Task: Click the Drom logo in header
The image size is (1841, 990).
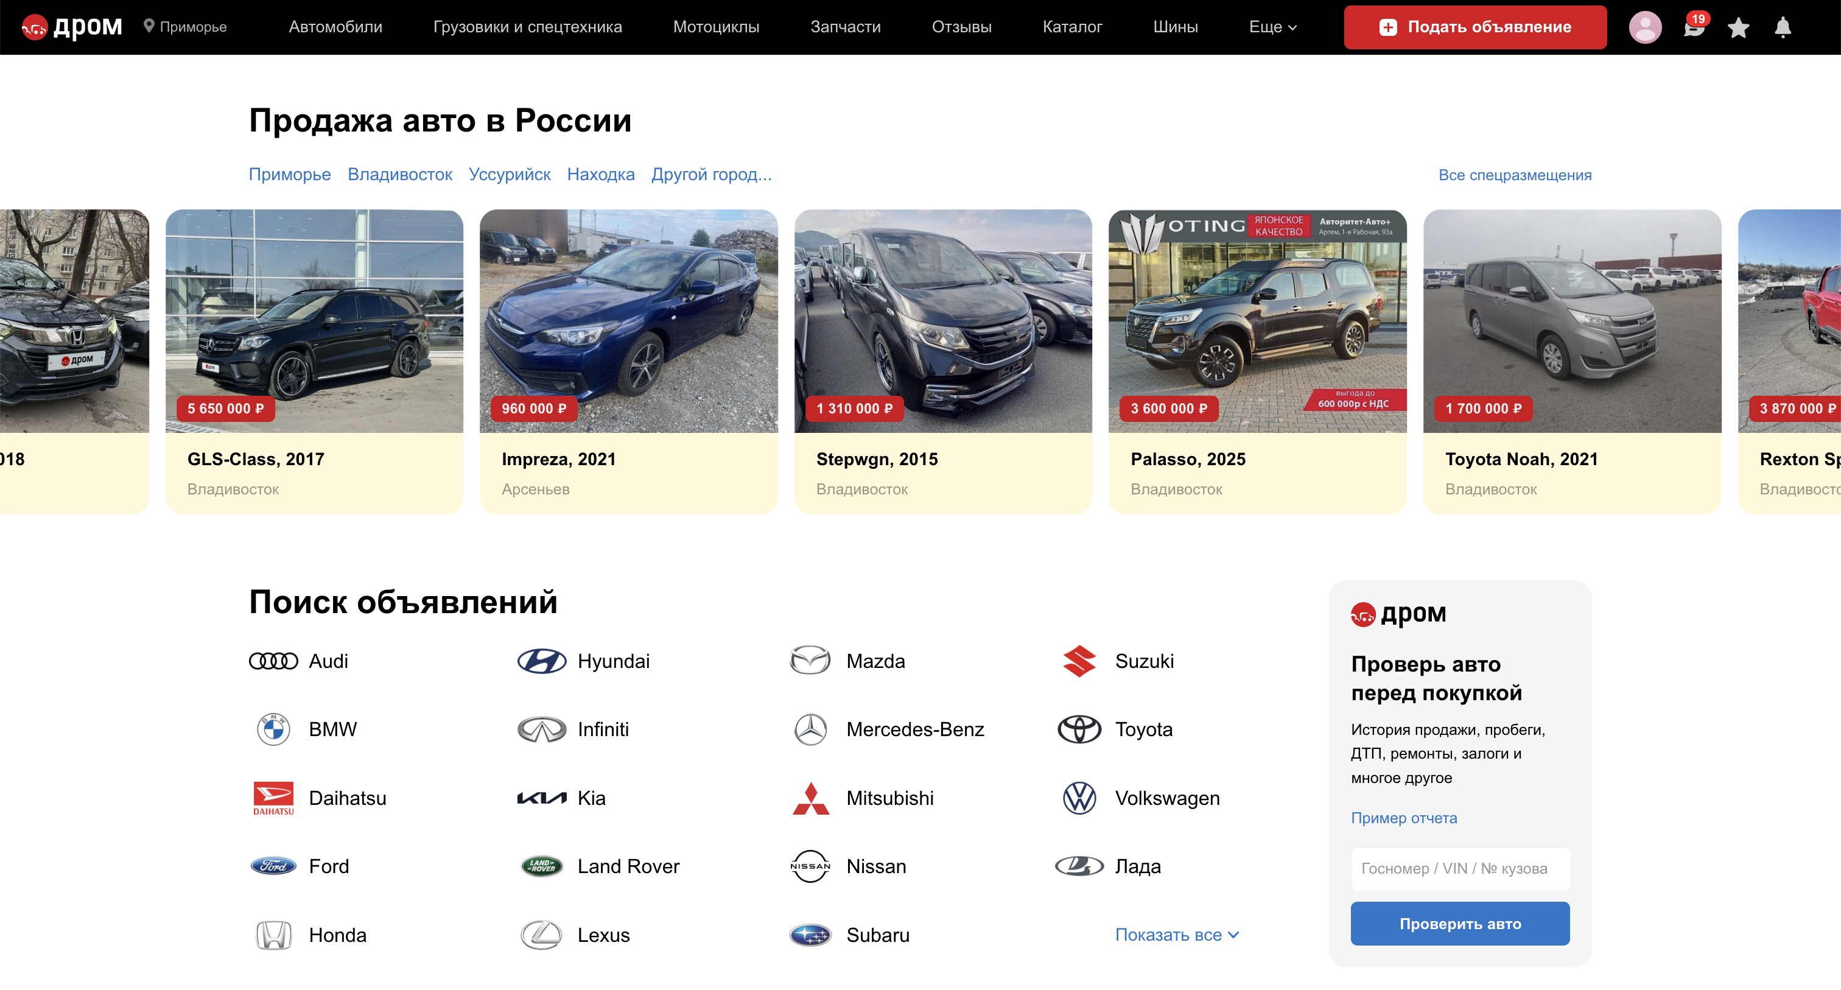Action: pos(72,27)
